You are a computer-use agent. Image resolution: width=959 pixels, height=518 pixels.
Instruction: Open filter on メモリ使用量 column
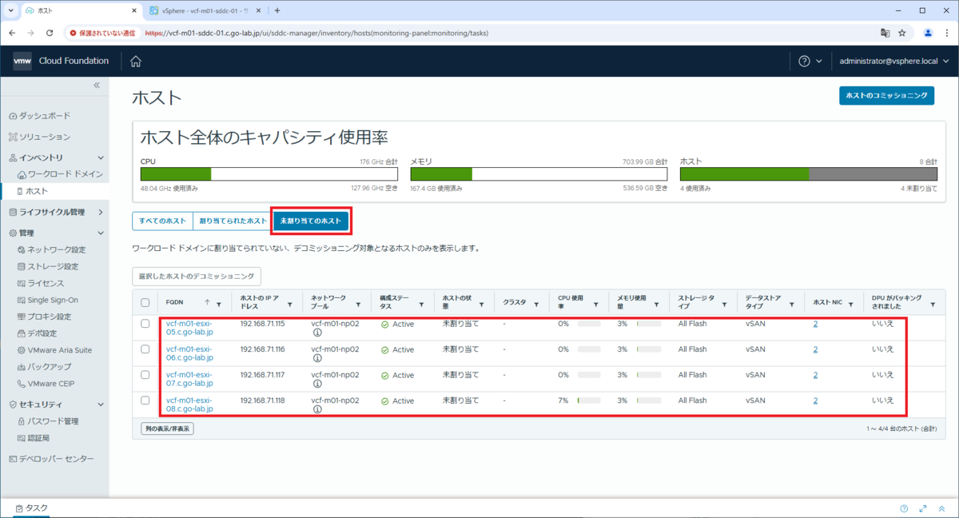tap(656, 305)
